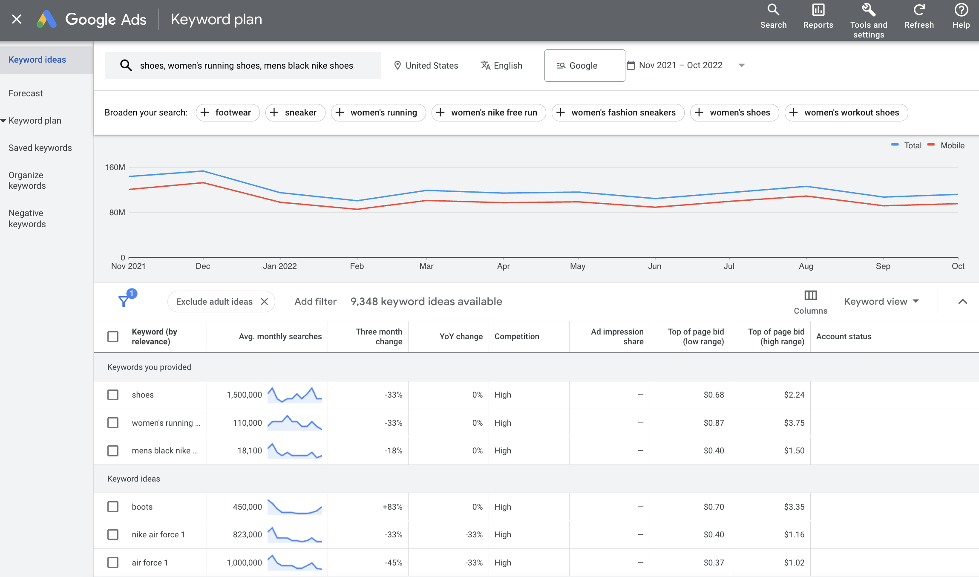Click the language icon next to English
The image size is (979, 577).
click(x=486, y=65)
